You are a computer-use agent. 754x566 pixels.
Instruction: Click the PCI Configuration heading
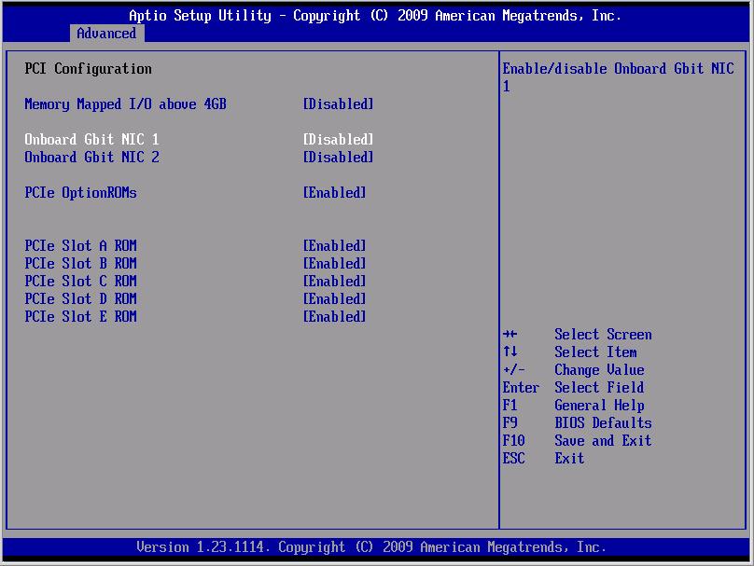point(89,69)
